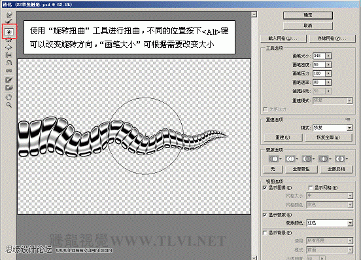
Task: Open the Invert Selection mask option
Action: [341, 158]
